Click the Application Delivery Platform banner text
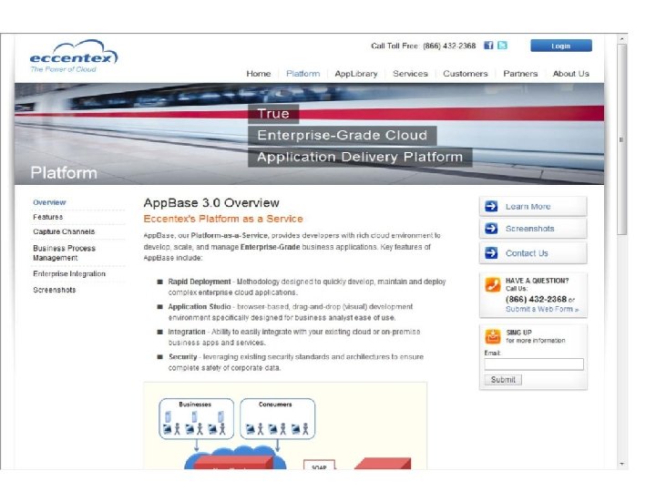656x492 pixels. pos(360,157)
